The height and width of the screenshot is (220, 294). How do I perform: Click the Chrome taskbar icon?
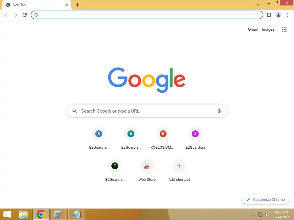point(41,214)
